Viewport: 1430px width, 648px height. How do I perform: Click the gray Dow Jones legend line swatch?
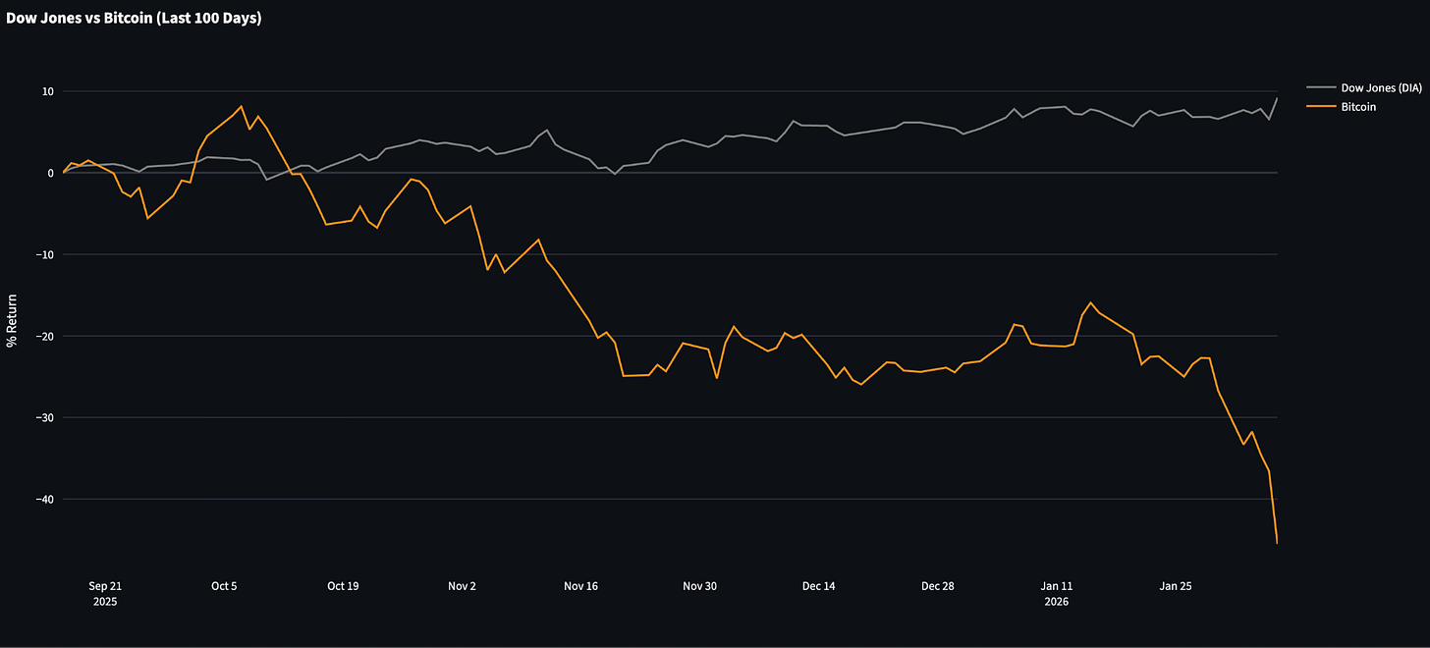pyautogui.click(x=1320, y=88)
